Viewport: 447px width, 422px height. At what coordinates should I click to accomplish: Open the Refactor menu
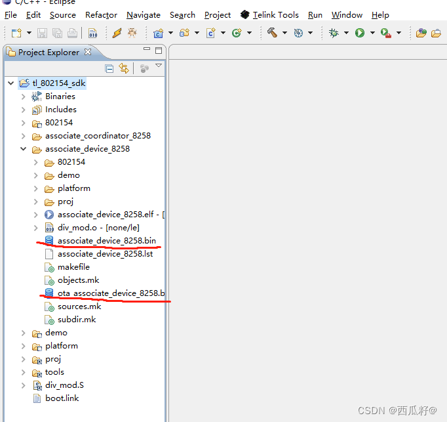point(101,15)
